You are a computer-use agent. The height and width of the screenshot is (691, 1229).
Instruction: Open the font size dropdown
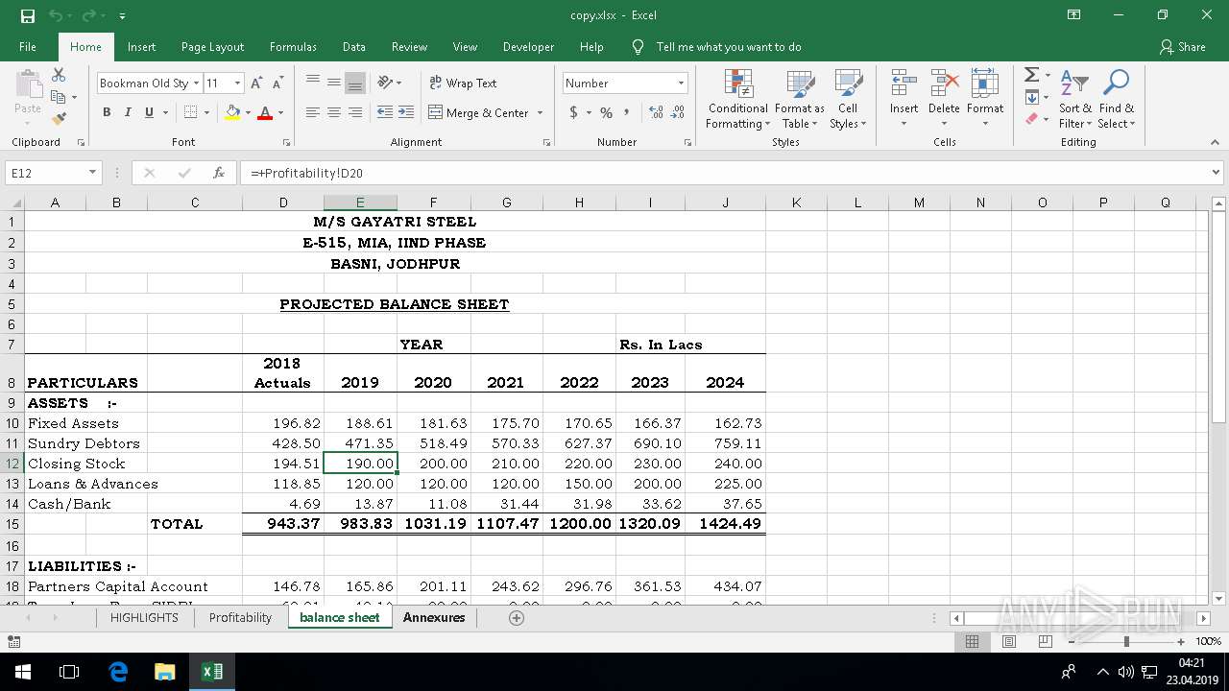click(237, 83)
